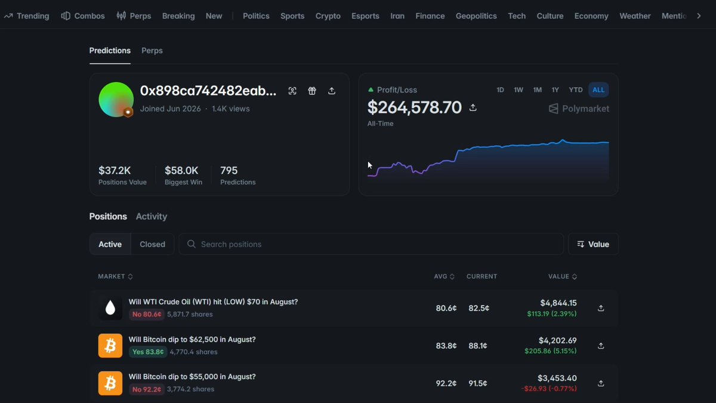716x403 pixels.
Task: Click the Bitcoin icon for $62,500 market
Action: (x=110, y=346)
